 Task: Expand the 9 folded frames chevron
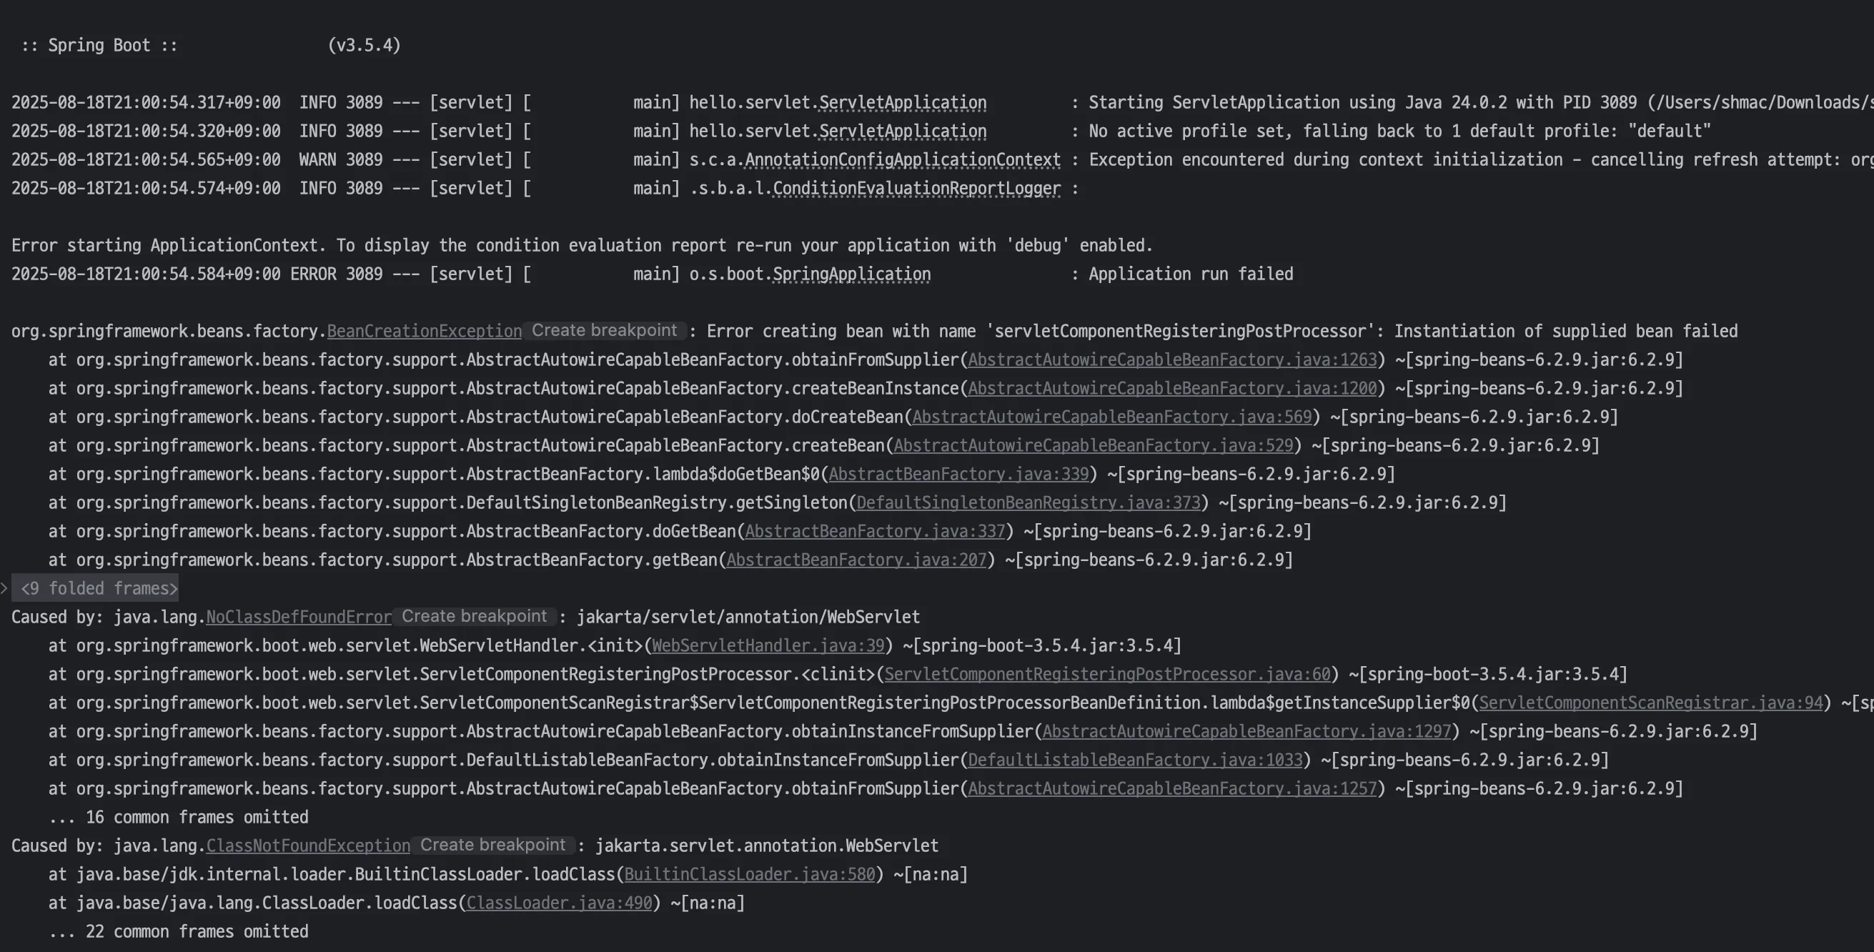4,588
